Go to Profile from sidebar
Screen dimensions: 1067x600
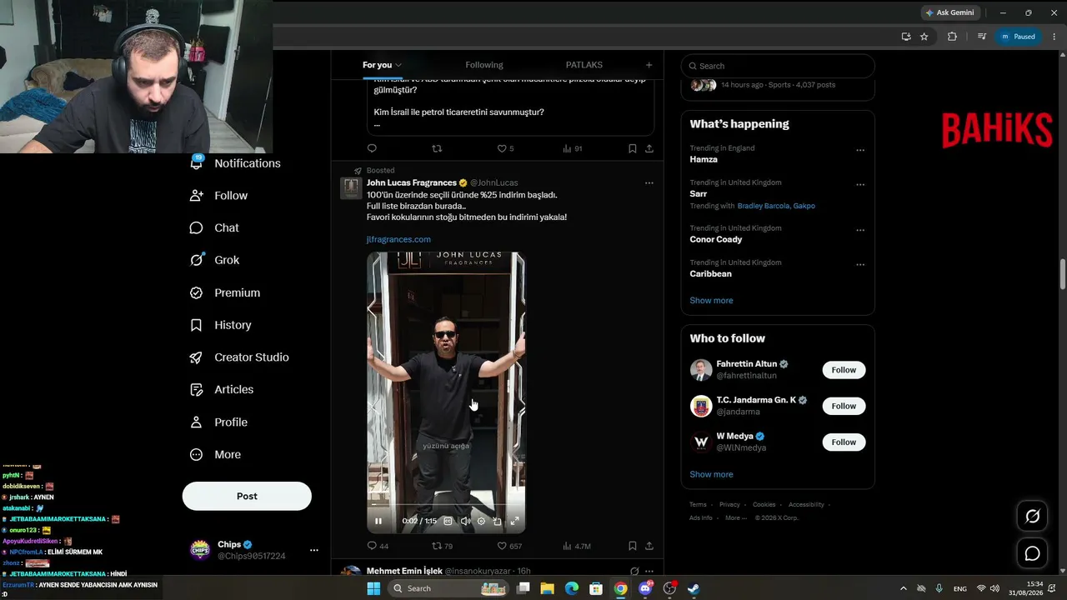[218, 422]
